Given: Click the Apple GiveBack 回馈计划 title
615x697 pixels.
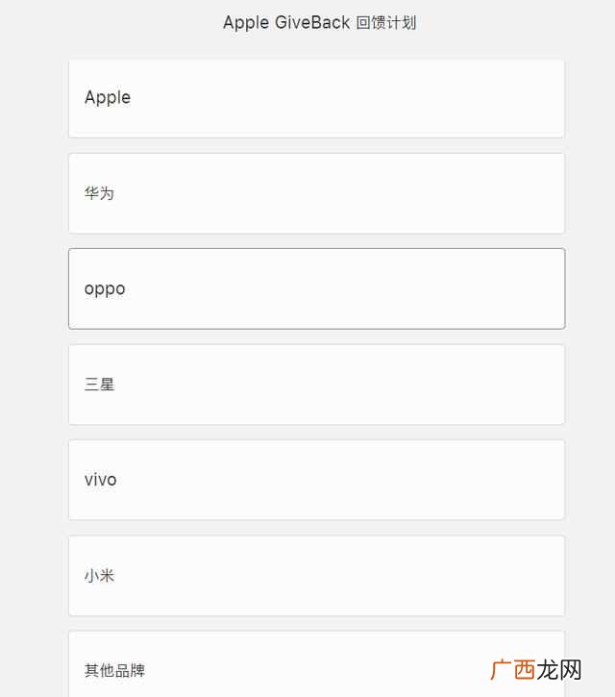Looking at the screenshot, I should point(319,23).
